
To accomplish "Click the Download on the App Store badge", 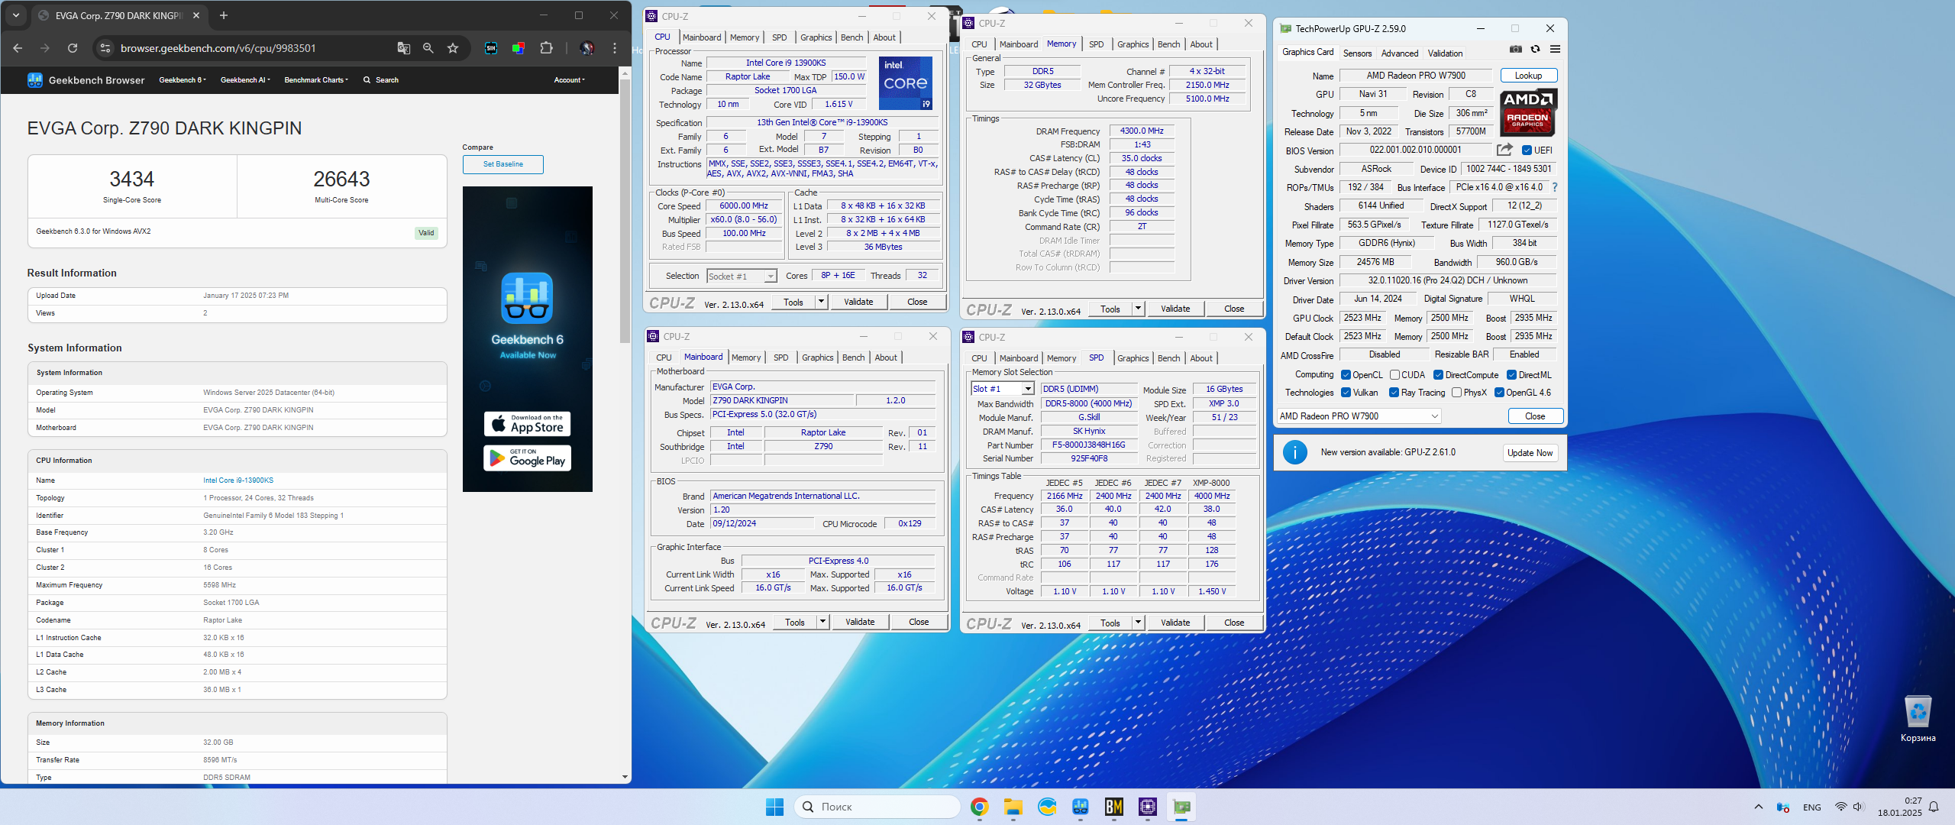I will [528, 424].
